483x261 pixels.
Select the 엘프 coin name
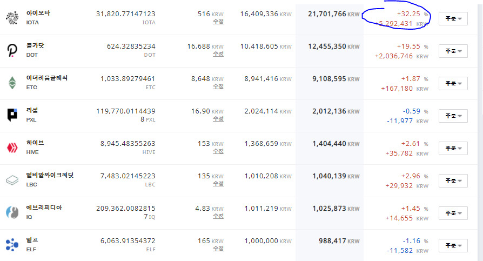32,240
